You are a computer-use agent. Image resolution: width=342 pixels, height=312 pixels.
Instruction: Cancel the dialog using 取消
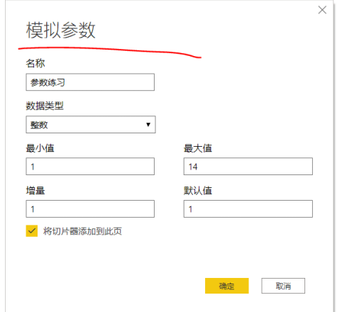click(283, 286)
